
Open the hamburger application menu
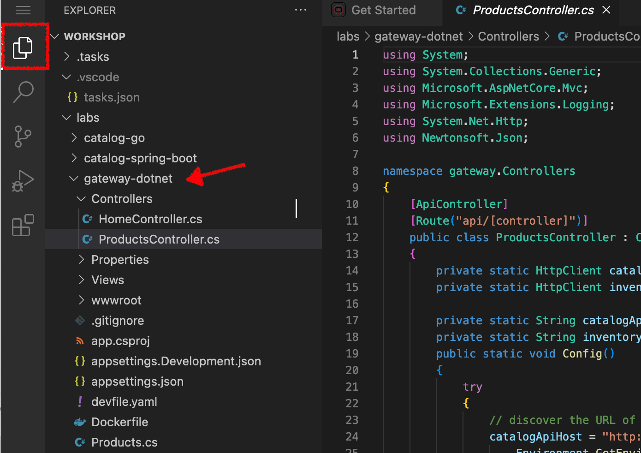click(x=23, y=10)
